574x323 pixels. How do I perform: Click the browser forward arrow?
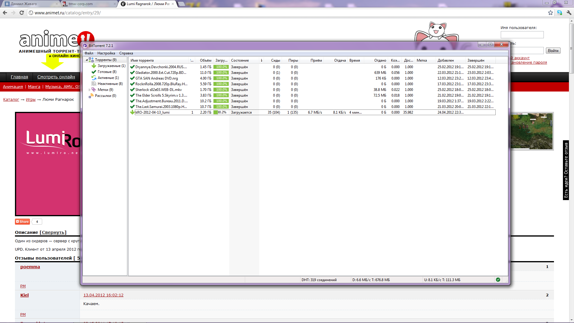13,13
